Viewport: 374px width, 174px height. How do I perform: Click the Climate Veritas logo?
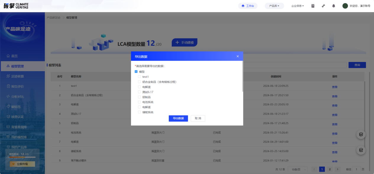point(16,6)
